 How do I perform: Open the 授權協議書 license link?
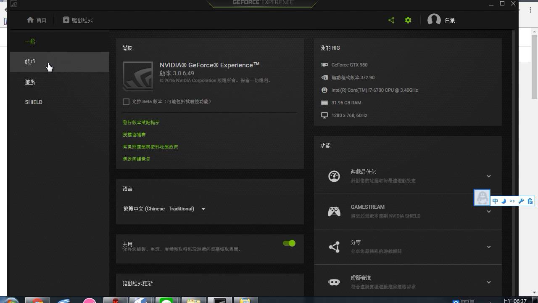(x=134, y=135)
